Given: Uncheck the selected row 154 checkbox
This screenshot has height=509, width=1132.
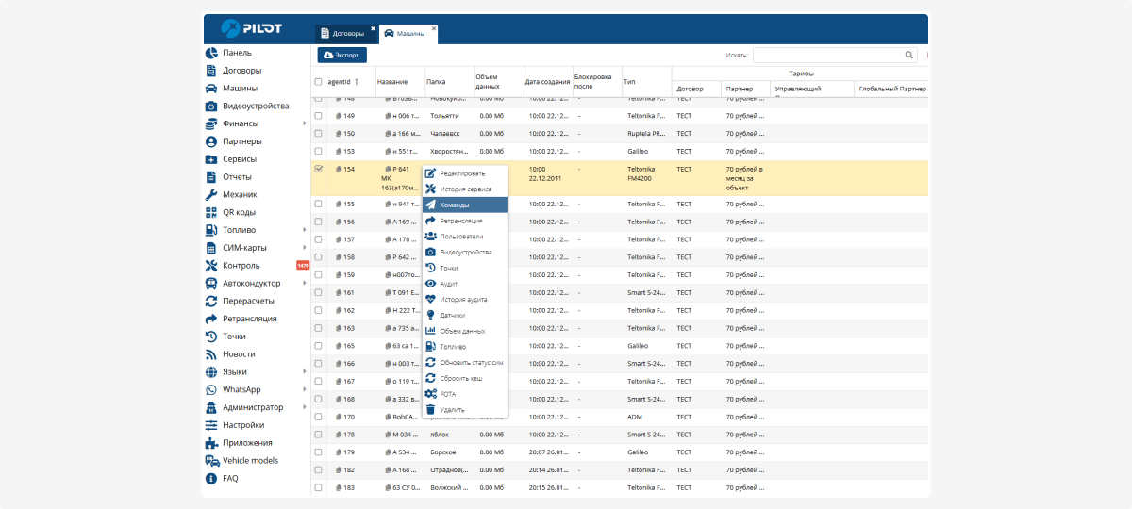Looking at the screenshot, I should pyautogui.click(x=318, y=169).
